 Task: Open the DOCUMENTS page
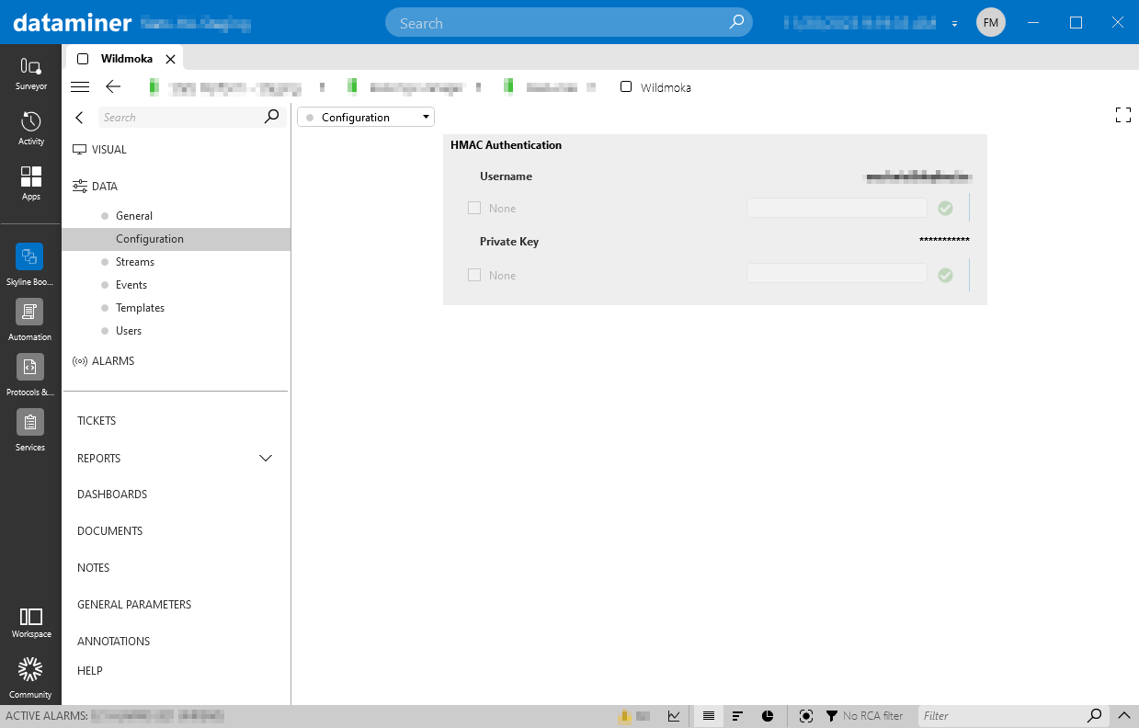point(110,531)
